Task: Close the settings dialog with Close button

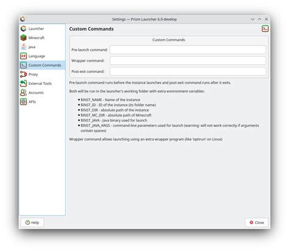Action: [257, 222]
